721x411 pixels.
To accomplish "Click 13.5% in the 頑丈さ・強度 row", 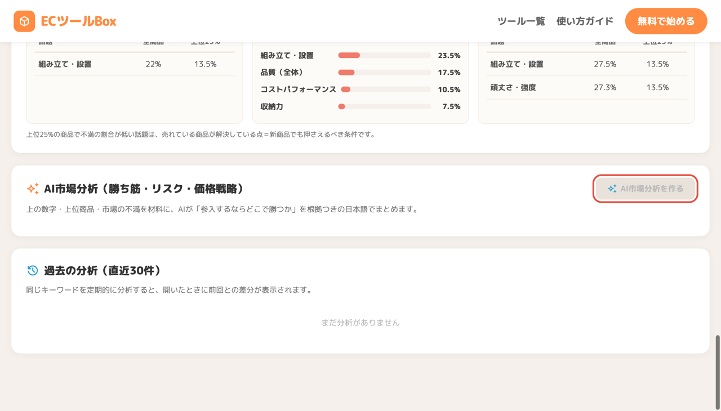I will (657, 87).
